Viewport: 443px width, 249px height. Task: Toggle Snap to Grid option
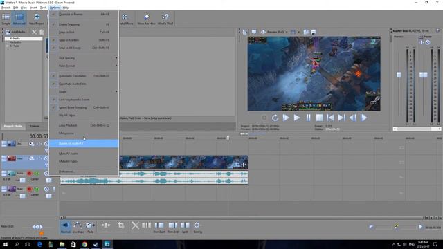(x=84, y=33)
